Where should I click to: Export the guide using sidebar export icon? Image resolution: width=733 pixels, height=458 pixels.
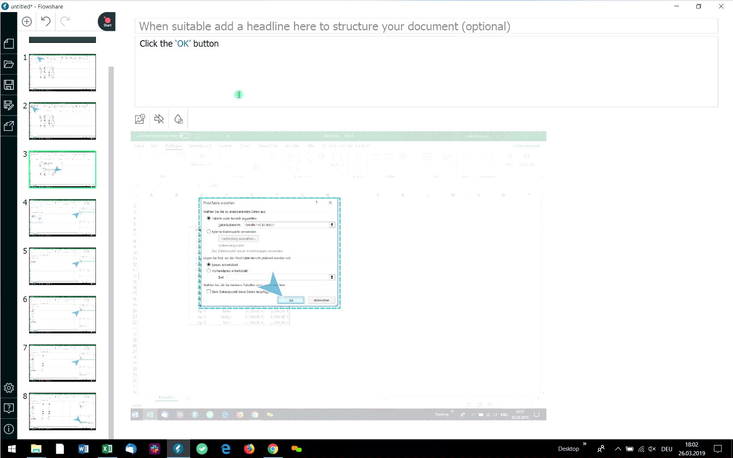[x=9, y=126]
